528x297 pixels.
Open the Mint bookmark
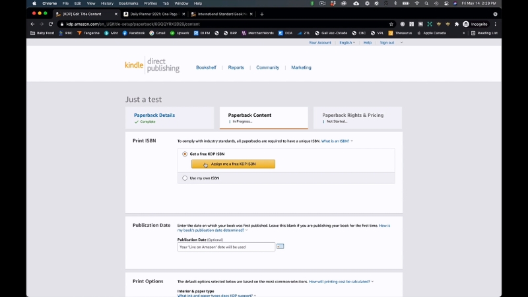pos(111,33)
